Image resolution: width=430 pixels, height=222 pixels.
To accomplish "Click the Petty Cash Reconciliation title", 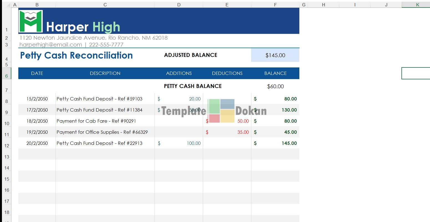I will [x=76, y=55].
